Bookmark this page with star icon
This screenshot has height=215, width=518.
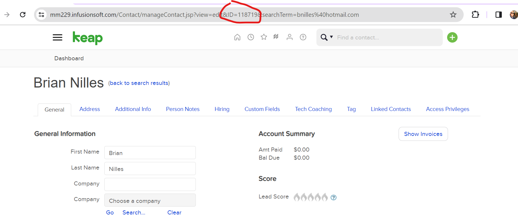tap(453, 14)
